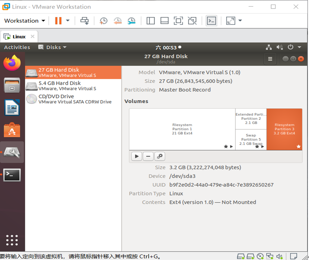Expand the power options dropdown arrow
The image size is (309, 260).
68,20
